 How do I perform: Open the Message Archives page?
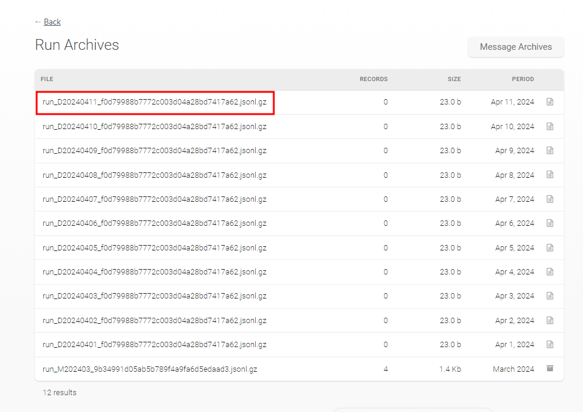(516, 47)
